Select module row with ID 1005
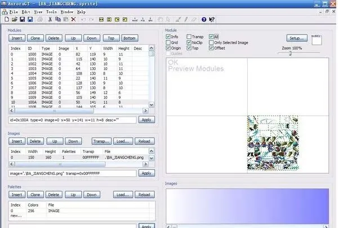The image size is (338, 228). coord(79,78)
